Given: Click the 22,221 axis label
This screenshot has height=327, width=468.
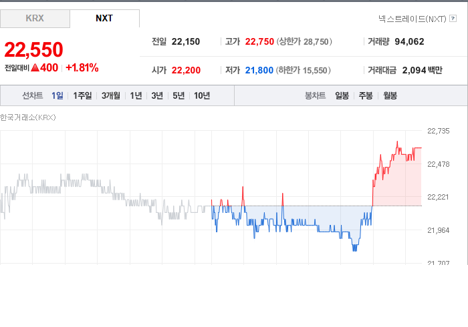Looking at the screenshot, I should [438, 197].
